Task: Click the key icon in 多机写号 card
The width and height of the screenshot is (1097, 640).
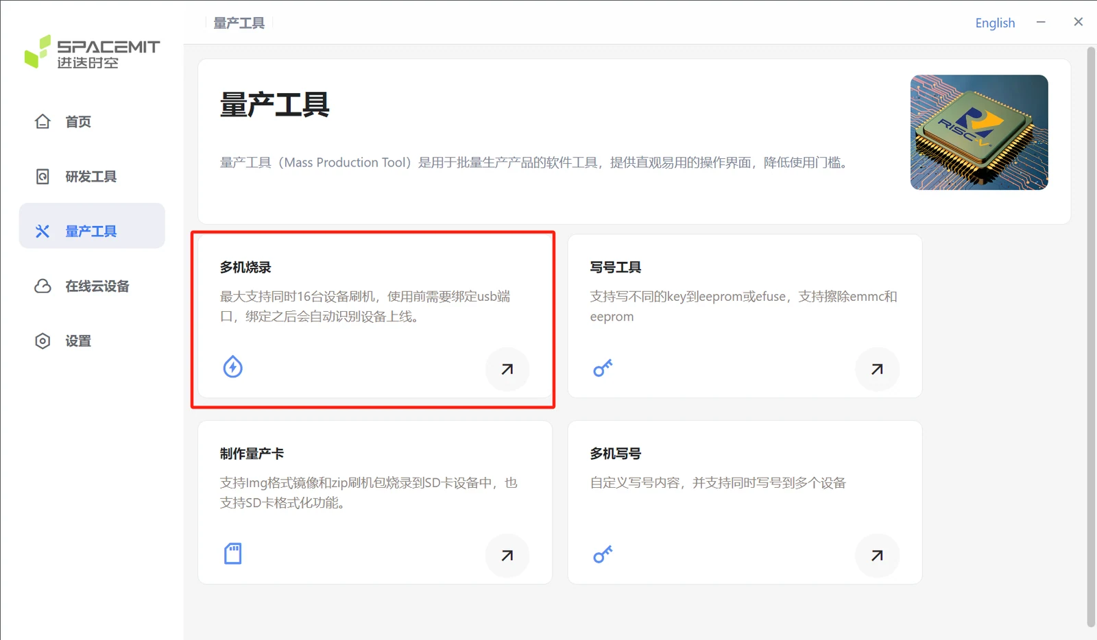Action: [603, 554]
